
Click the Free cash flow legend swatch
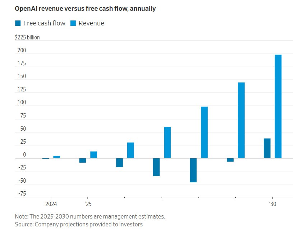tap(18, 23)
